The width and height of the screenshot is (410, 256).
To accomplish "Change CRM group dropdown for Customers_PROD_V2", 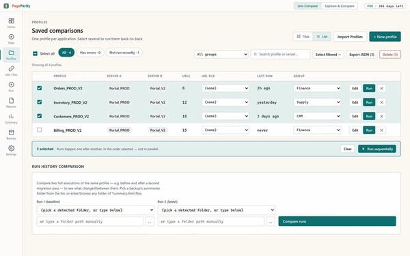I will (x=317, y=116).
